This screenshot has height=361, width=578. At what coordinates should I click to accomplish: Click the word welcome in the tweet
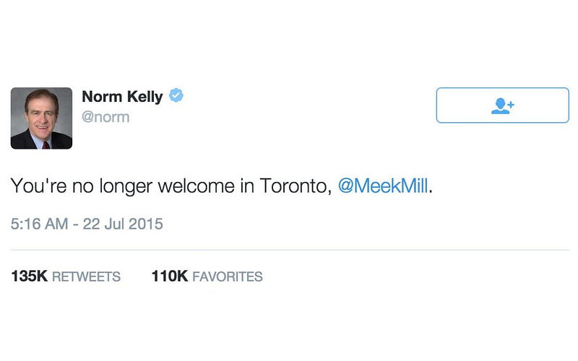pos(196,186)
